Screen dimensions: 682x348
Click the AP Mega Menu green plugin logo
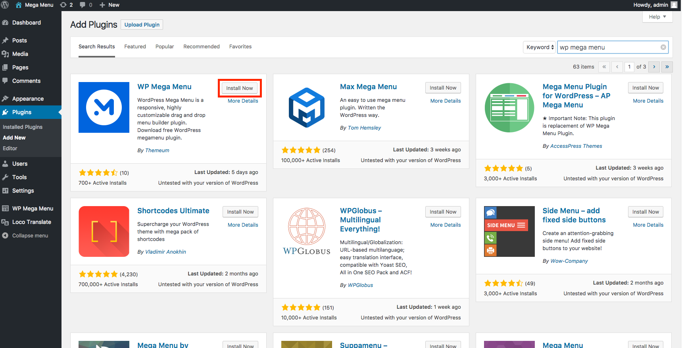(x=509, y=107)
